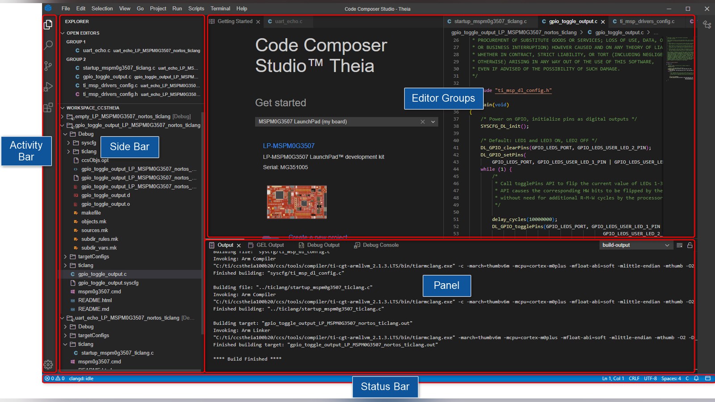The image size is (715, 402).
Task: Open the board selection dropdown arrow
Action: coord(433,122)
